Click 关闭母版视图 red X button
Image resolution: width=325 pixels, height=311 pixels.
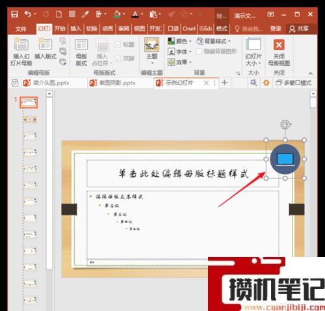click(279, 52)
